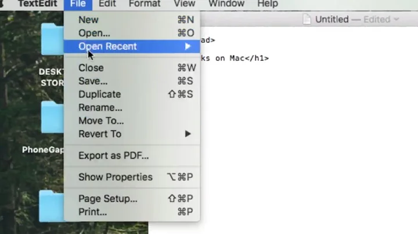The image size is (418, 234).
Task: Click Show Properties menu item
Action: [x=115, y=177]
